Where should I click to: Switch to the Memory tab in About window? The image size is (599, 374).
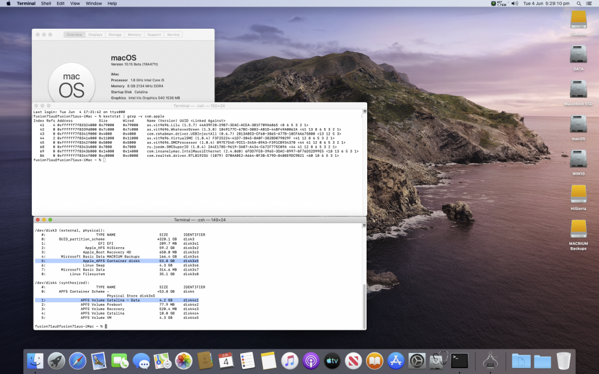tap(134, 35)
